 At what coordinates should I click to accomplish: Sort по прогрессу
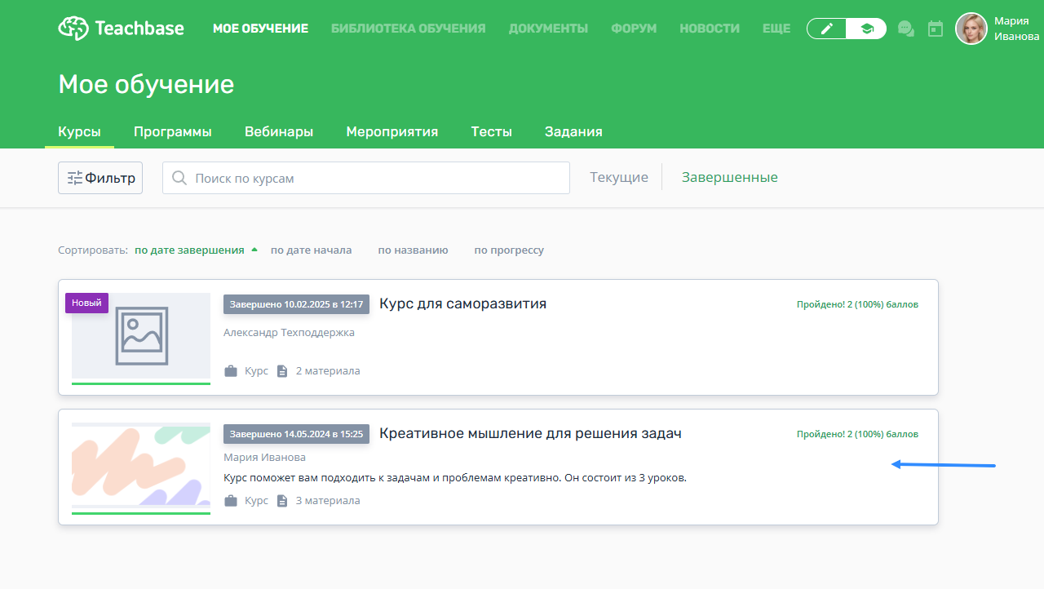[509, 250]
